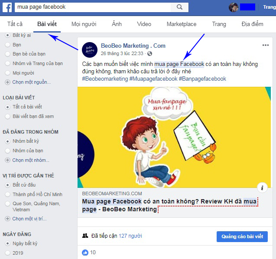Select the 2019 date radio option
This screenshot has width=276, height=259.
(7, 253)
